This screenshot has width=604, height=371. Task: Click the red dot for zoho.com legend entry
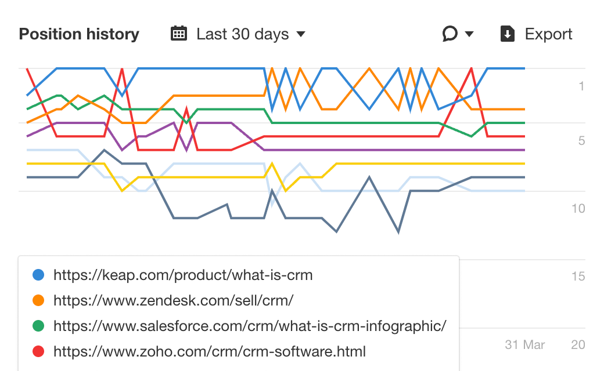[38, 351]
